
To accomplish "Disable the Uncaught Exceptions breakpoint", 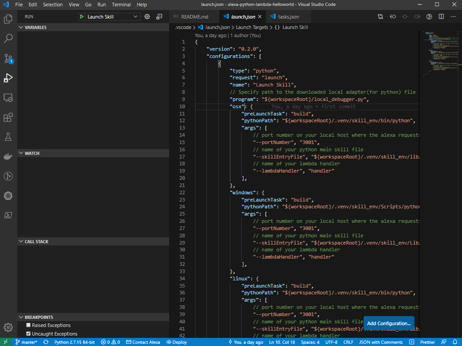I will pos(29,333).
